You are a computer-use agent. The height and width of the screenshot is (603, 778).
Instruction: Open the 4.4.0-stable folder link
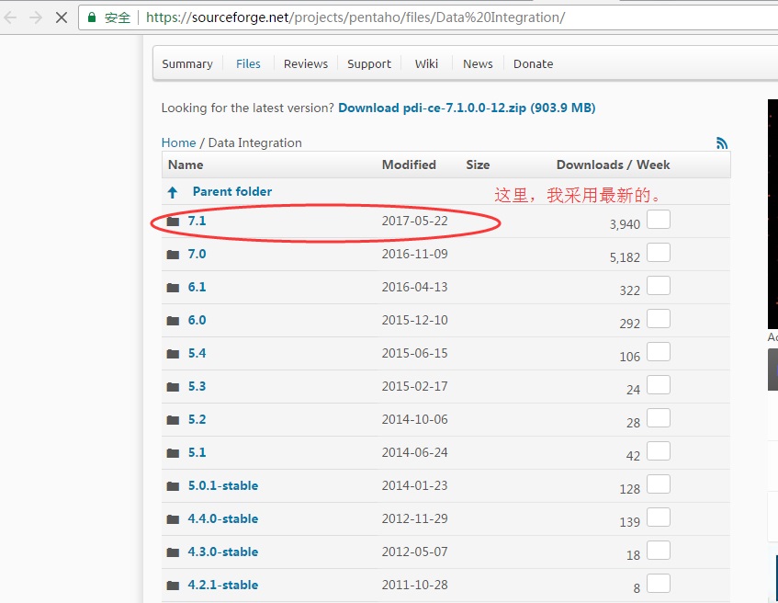click(x=223, y=519)
